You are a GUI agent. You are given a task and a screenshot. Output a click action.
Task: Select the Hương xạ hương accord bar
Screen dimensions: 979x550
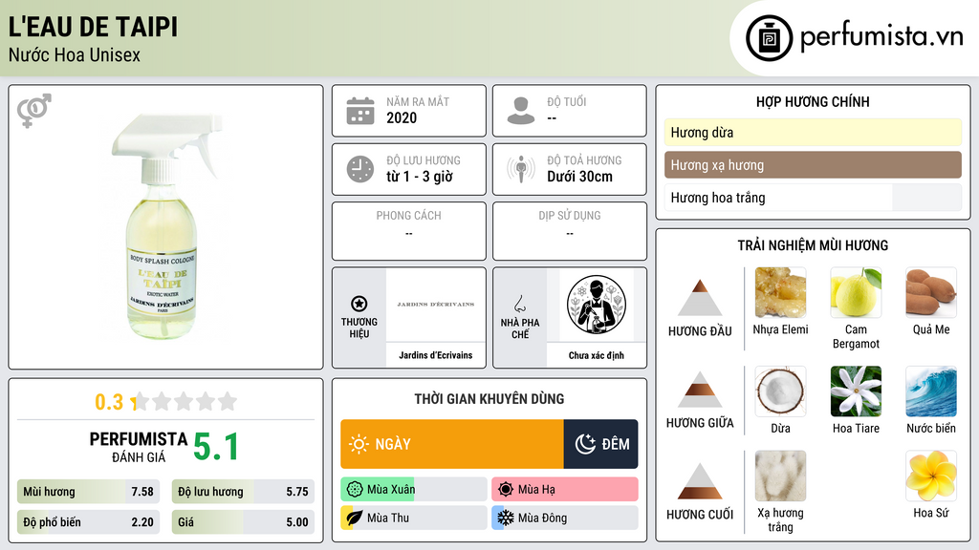point(813,165)
